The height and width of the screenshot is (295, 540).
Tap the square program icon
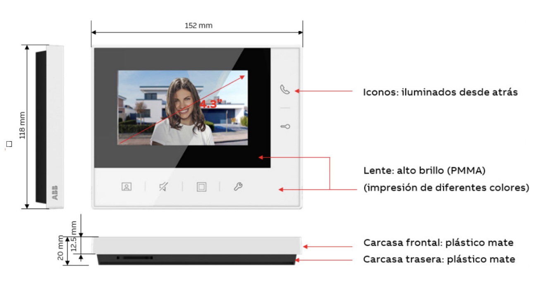(201, 187)
